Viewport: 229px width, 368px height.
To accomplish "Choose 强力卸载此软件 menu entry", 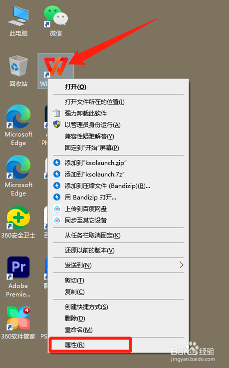I will 118,113.
